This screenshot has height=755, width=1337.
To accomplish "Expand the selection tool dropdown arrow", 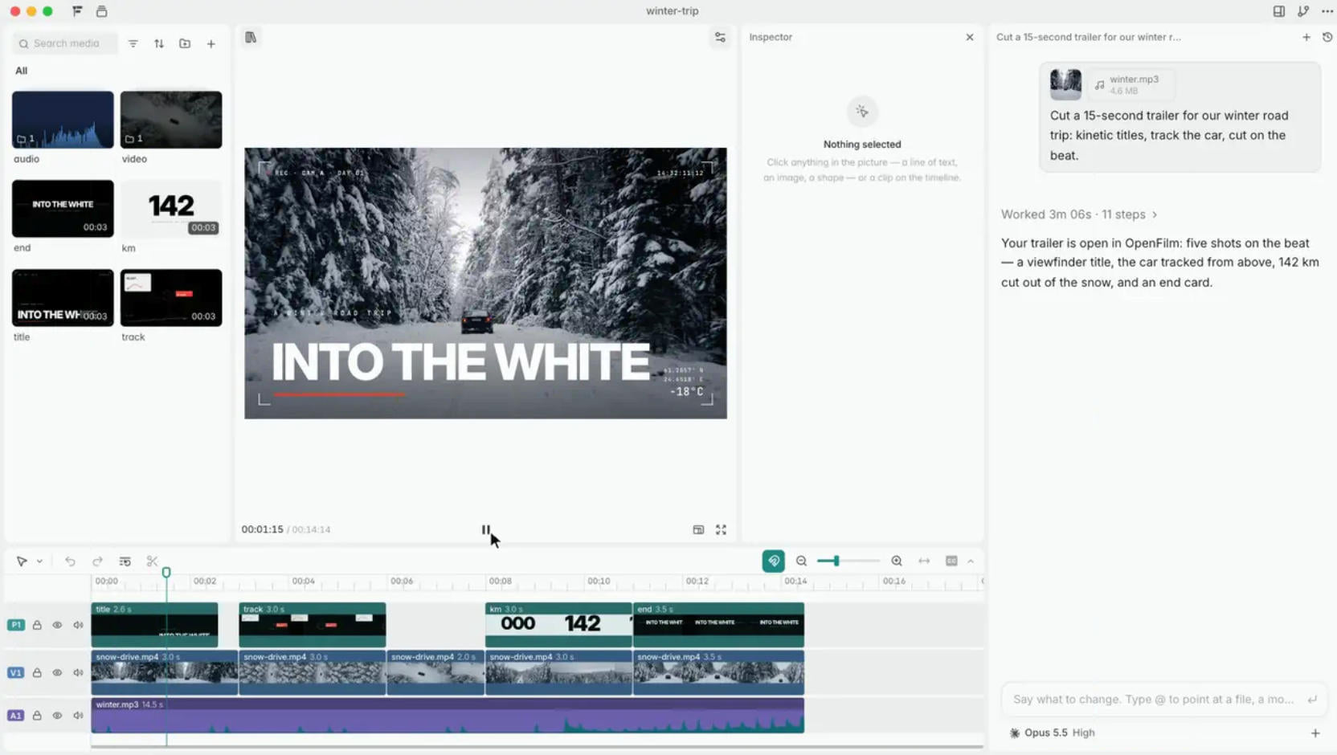I will 39,561.
